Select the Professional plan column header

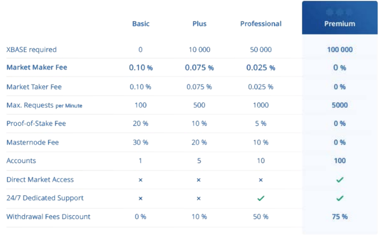click(261, 24)
